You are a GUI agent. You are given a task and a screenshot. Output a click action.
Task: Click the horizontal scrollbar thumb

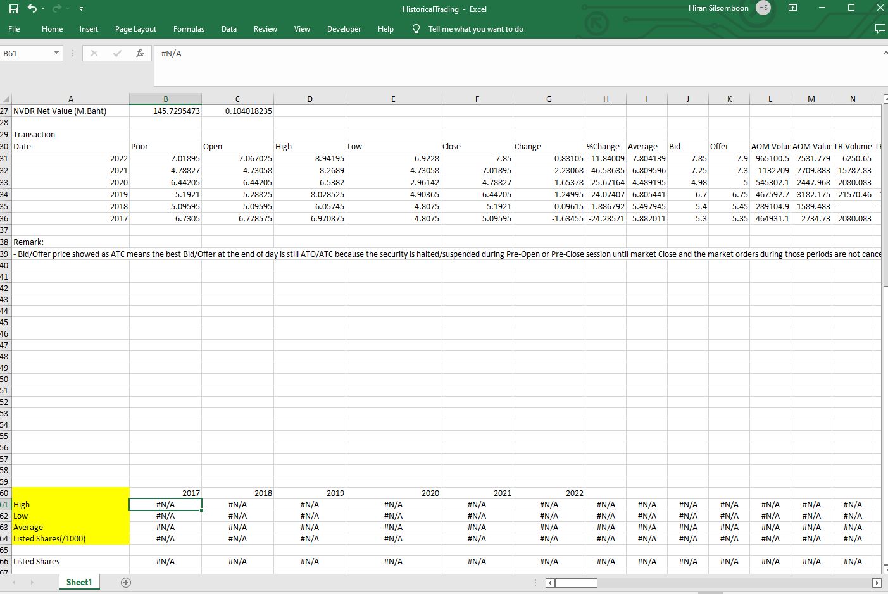576,583
